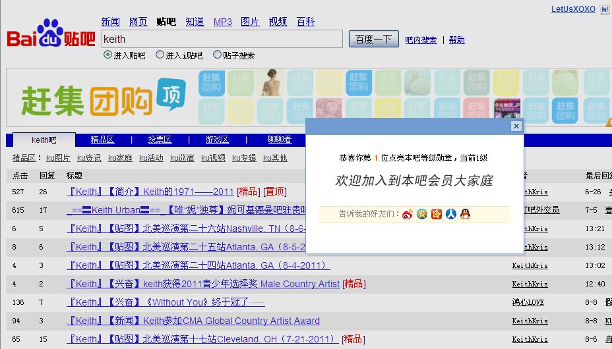
Task: Click the 百度一下 search button
Action: coord(373,39)
